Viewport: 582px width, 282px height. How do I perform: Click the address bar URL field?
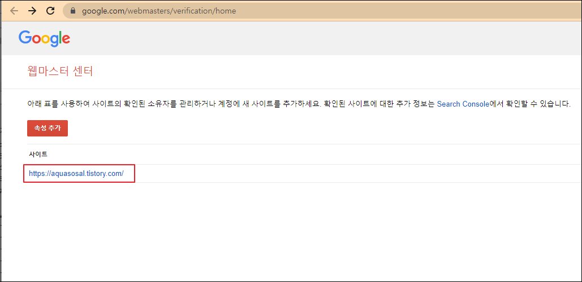coord(322,11)
